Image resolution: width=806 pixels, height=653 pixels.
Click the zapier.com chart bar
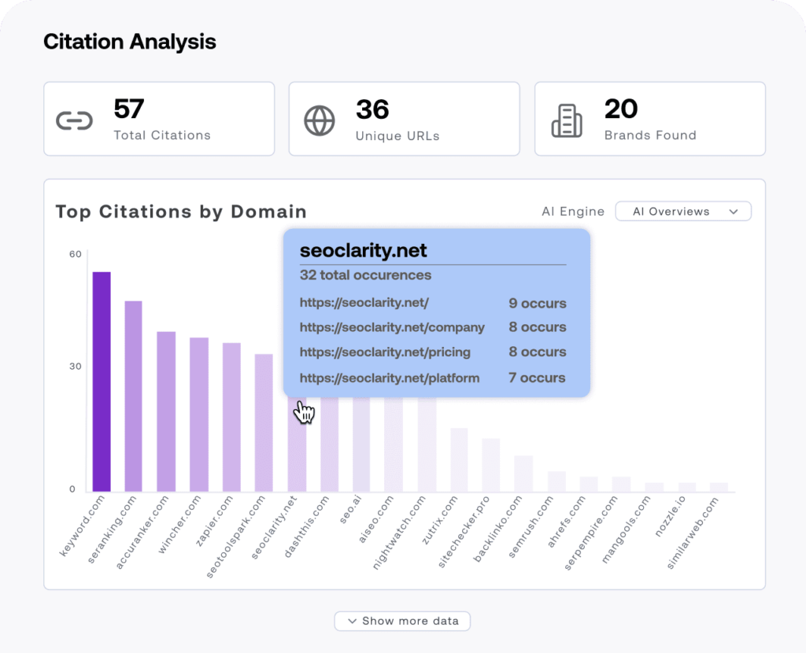coord(231,417)
